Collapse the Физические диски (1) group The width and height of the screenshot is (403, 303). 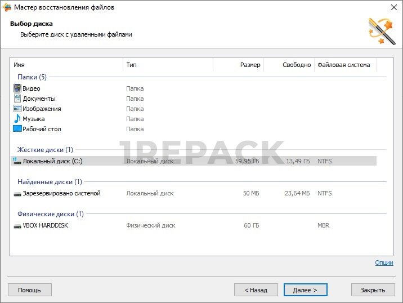tap(51, 214)
